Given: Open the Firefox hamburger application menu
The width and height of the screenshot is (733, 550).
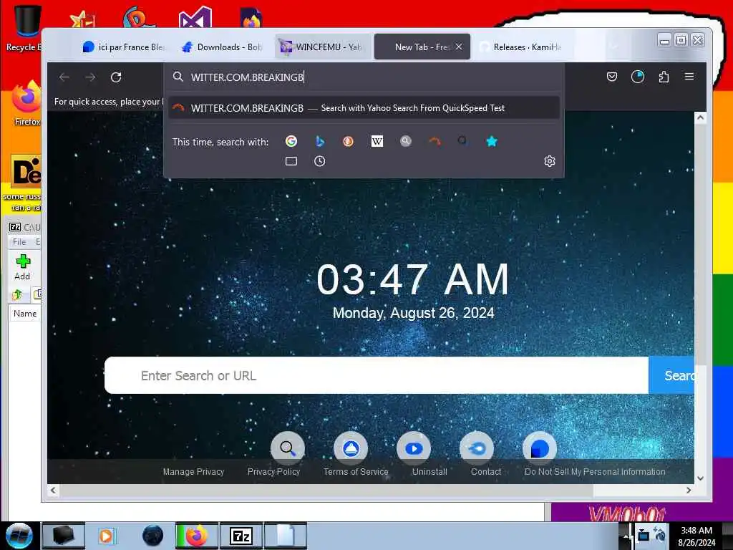Looking at the screenshot, I should 689,77.
